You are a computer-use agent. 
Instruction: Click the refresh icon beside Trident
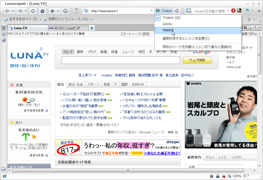pos(177,11)
